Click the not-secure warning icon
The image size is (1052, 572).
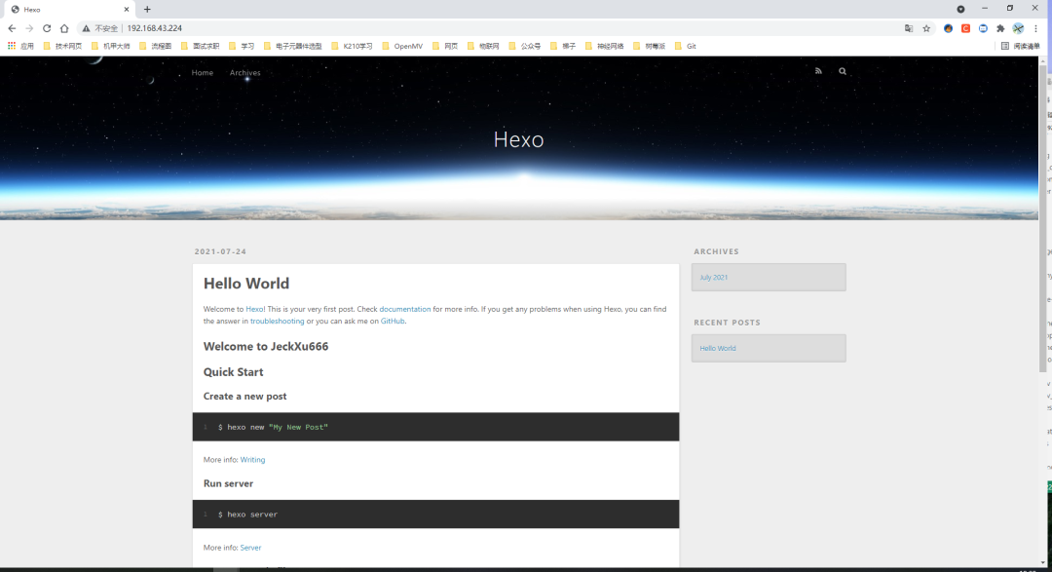tap(86, 28)
